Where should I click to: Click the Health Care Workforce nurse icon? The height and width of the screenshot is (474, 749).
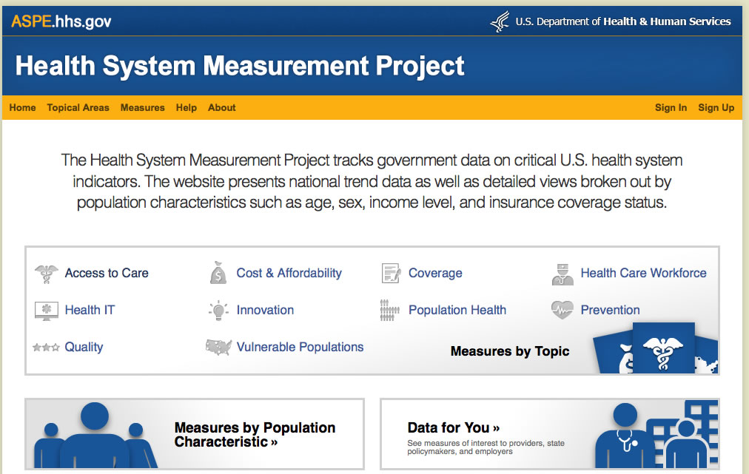[x=562, y=274]
